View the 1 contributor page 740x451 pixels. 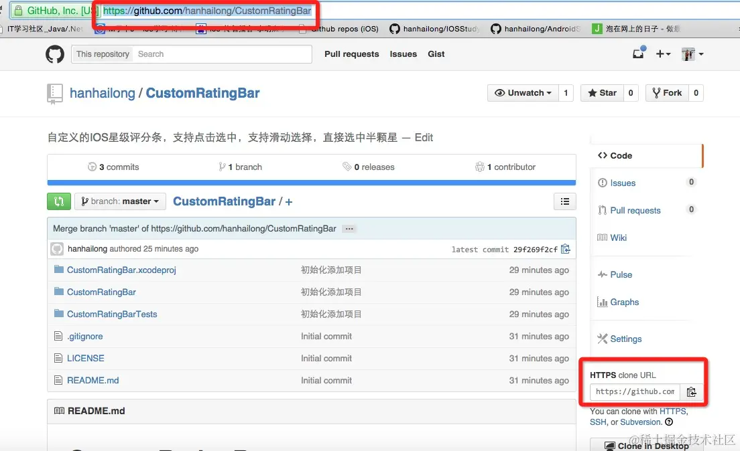tap(505, 167)
